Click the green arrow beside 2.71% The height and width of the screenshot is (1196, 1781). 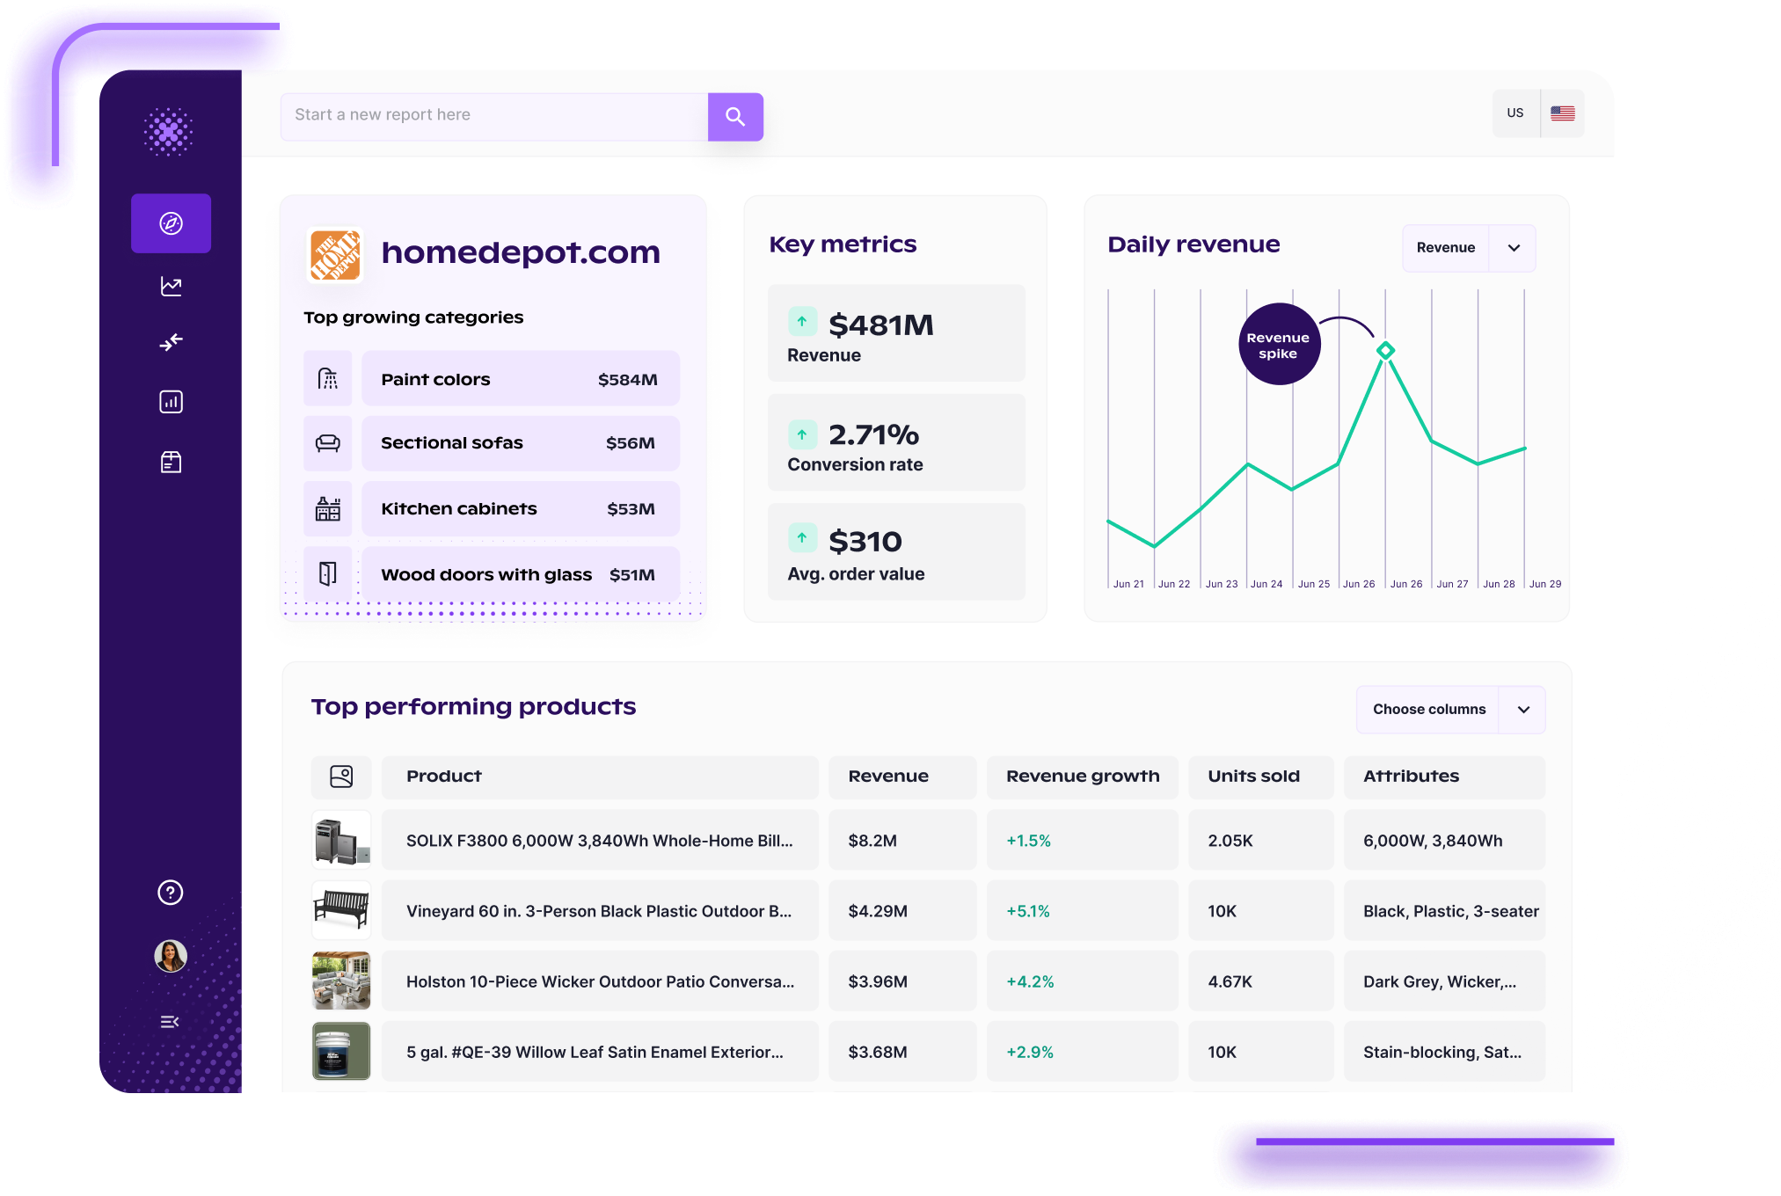tap(802, 434)
